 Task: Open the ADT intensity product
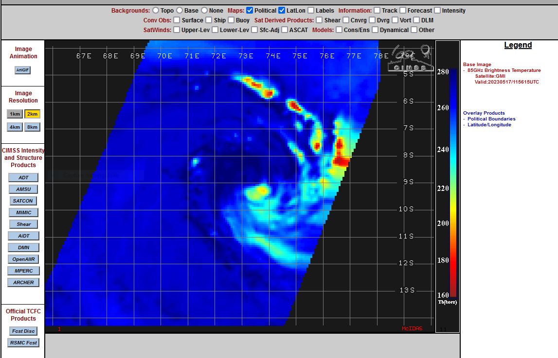tap(23, 177)
